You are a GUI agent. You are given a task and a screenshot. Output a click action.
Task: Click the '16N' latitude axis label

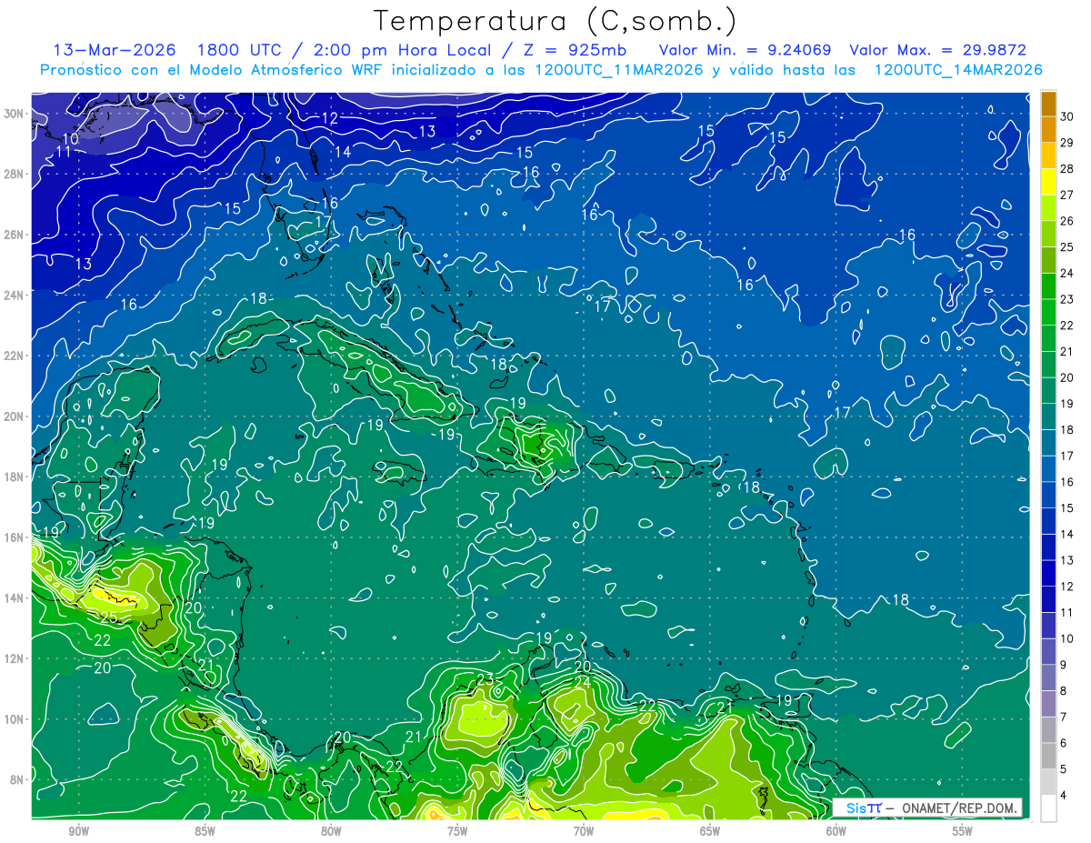pyautogui.click(x=14, y=537)
